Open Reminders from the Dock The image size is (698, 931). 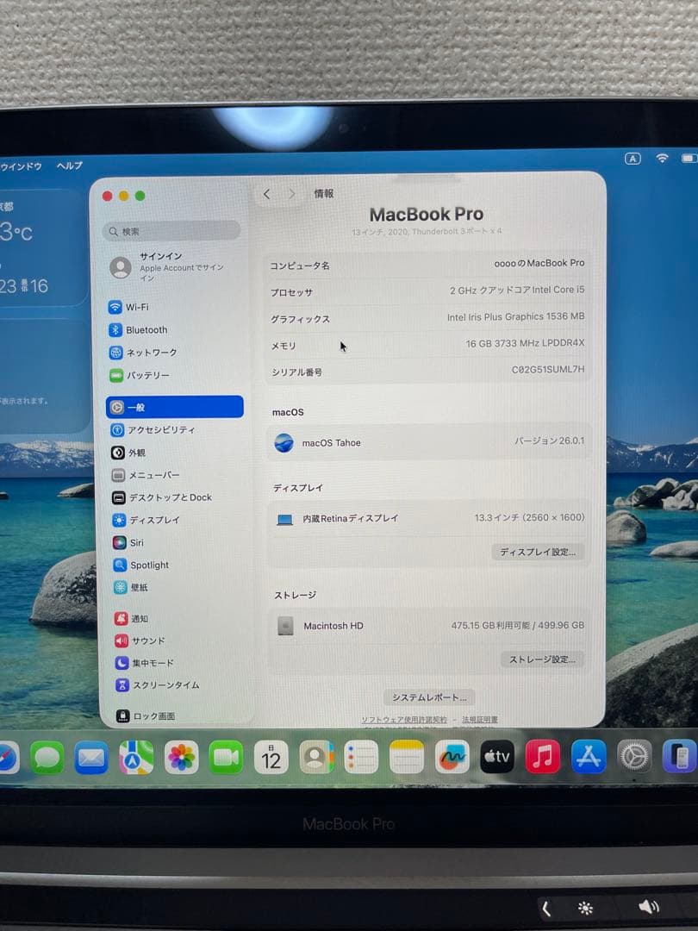click(x=361, y=757)
